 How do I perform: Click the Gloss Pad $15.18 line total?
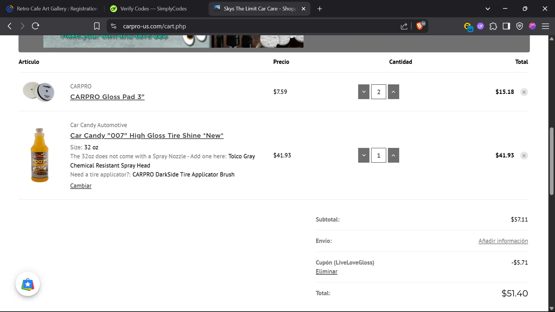click(505, 92)
